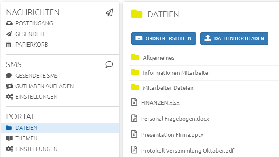
Task: Open Gesendete SMS
Action: point(32,76)
